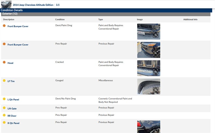
Task: Click orange severity dot beside Hood
Action: (4, 62)
